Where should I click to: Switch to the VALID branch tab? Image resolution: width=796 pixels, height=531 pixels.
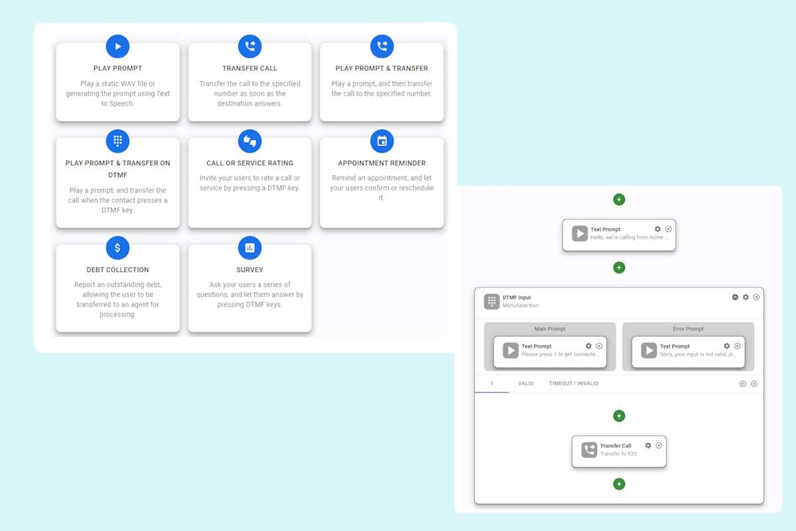pyautogui.click(x=525, y=383)
